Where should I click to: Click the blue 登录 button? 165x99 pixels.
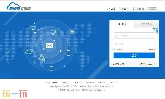pyautogui.click(x=134, y=56)
